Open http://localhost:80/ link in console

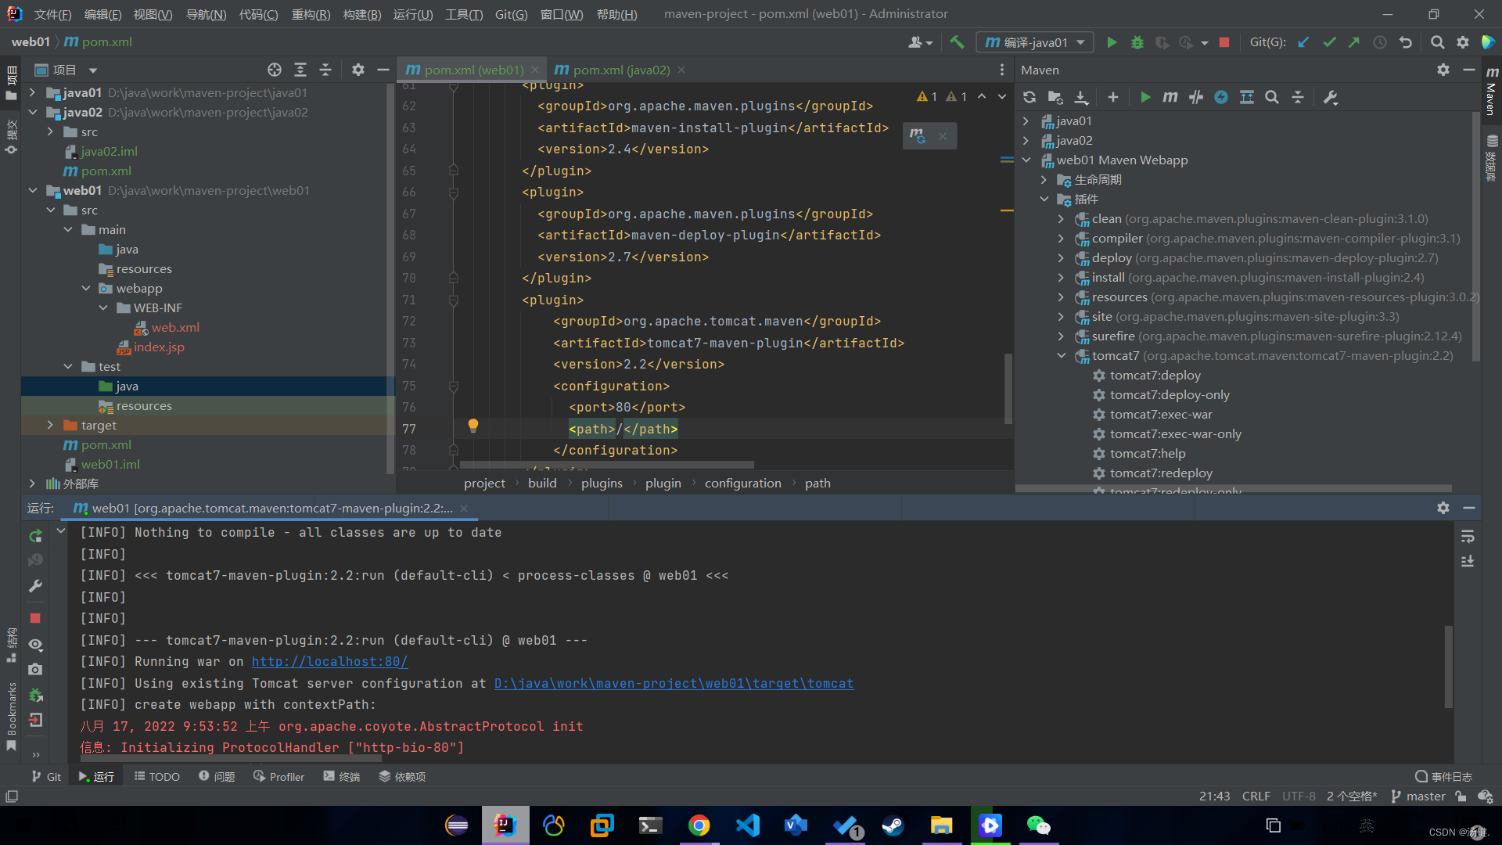(329, 662)
